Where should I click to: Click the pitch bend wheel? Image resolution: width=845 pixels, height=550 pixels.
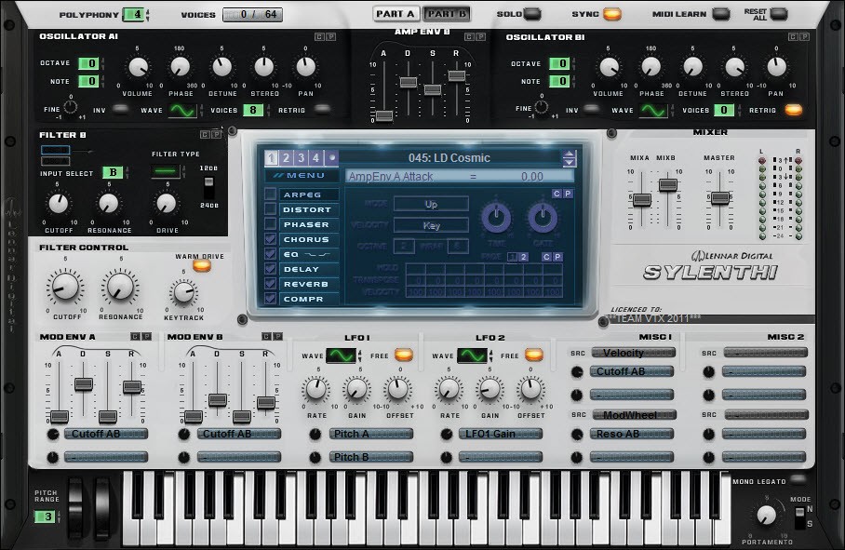click(76, 507)
